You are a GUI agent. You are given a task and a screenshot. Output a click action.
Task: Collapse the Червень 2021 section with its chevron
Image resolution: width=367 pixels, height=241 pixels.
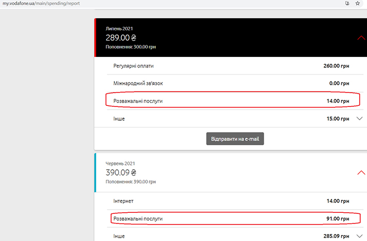361,172
